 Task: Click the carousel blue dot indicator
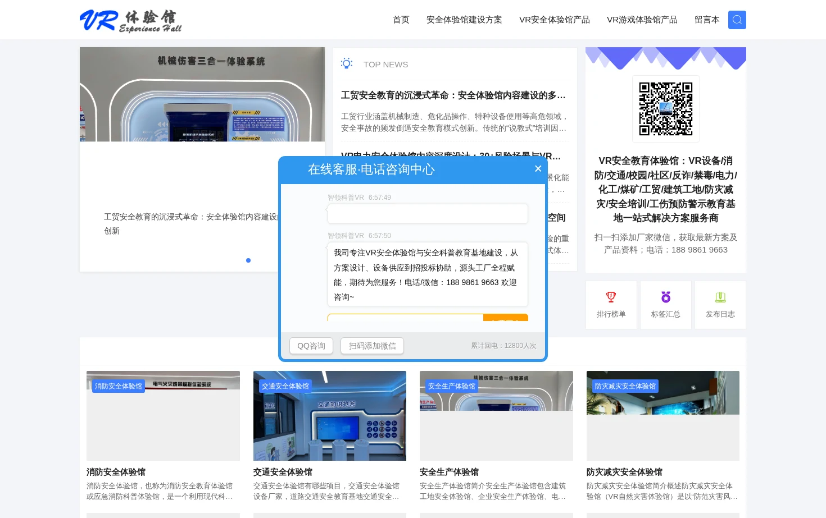pyautogui.click(x=248, y=260)
